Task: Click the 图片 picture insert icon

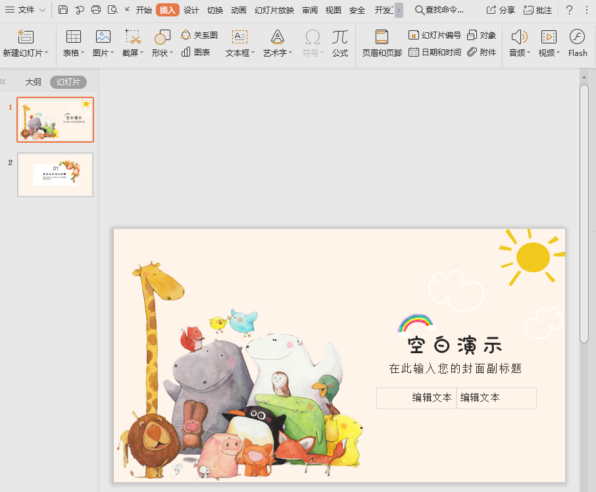Action: pyautogui.click(x=103, y=37)
